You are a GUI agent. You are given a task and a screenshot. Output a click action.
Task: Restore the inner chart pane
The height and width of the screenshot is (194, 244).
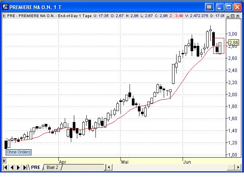pos(233,16)
